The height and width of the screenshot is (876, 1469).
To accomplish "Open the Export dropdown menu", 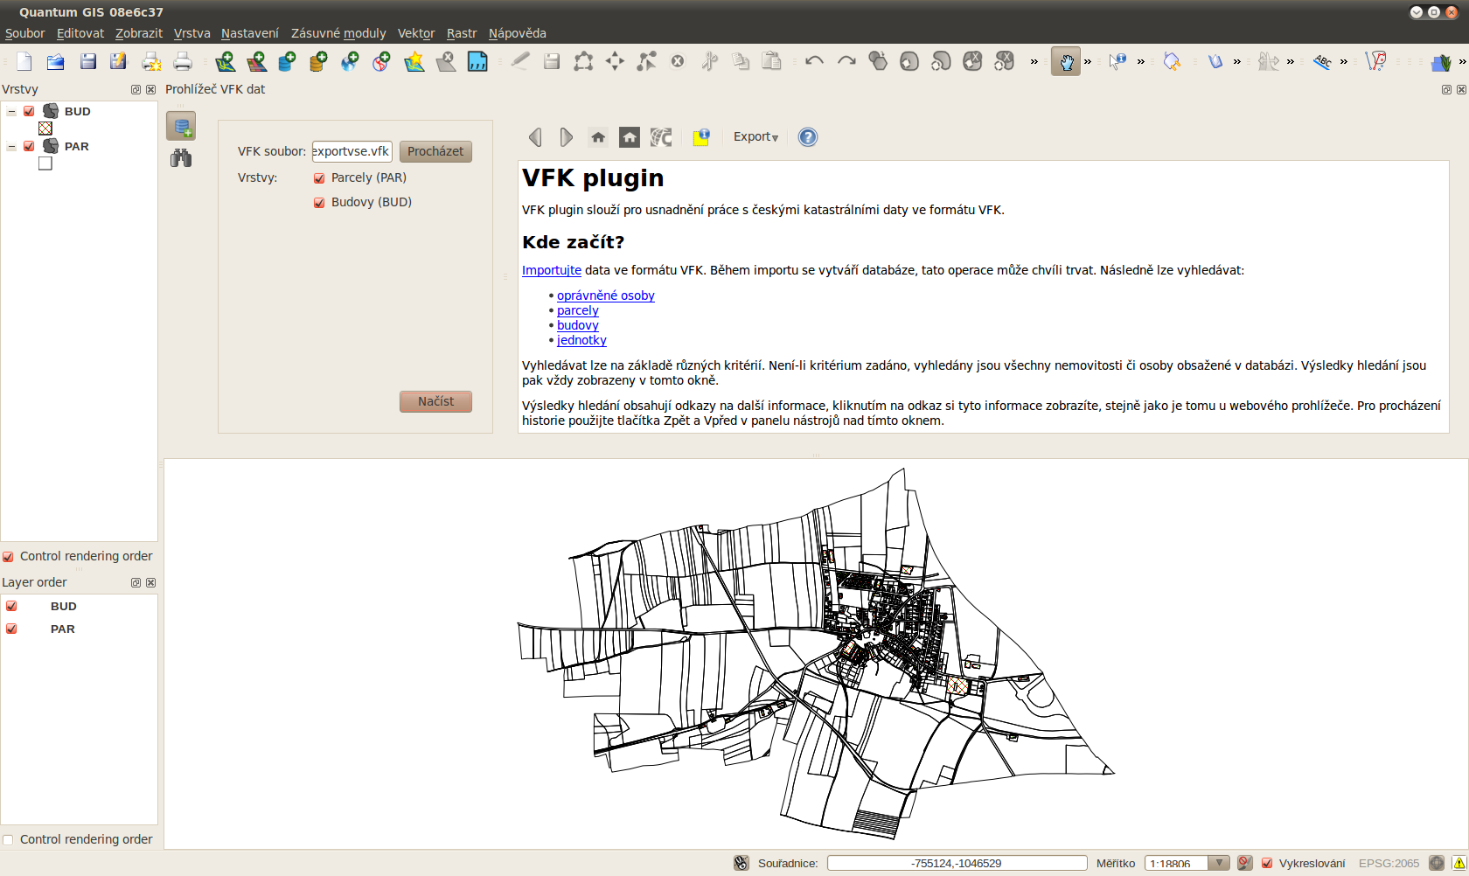I will click(x=755, y=137).
